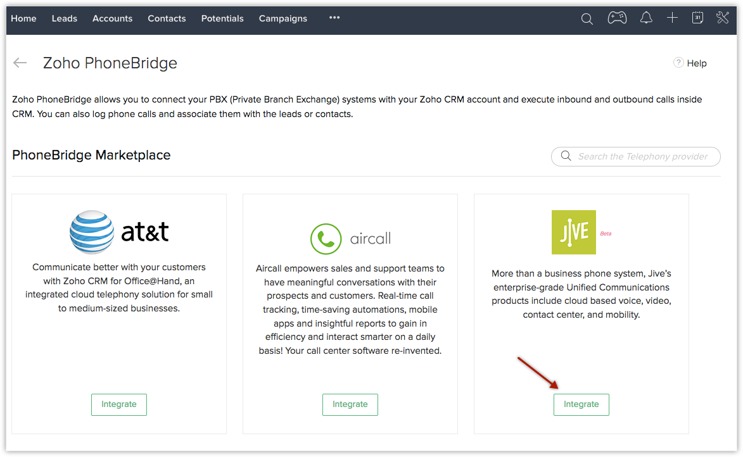743x457 pixels.
Task: Click the AT&T globe logo
Action: pyautogui.click(x=91, y=232)
